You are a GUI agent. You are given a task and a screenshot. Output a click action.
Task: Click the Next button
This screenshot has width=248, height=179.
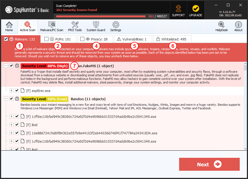point(209,164)
